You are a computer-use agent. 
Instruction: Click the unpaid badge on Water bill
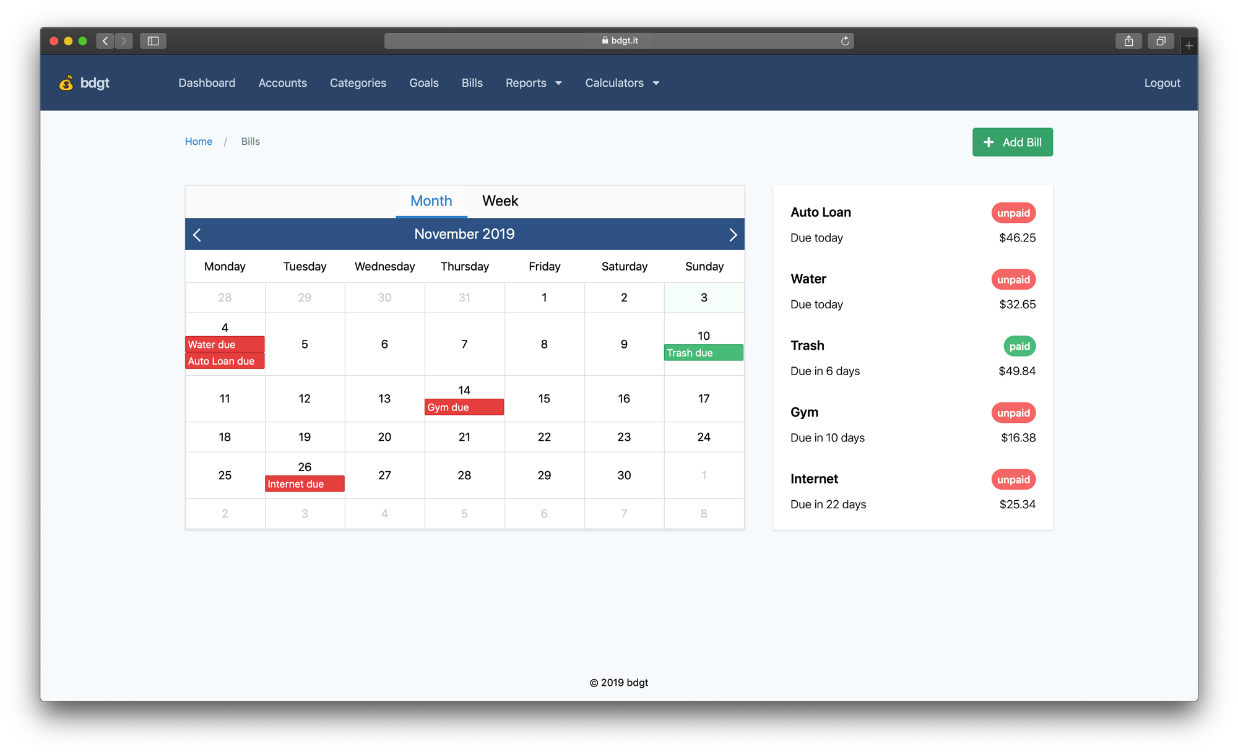click(1013, 279)
